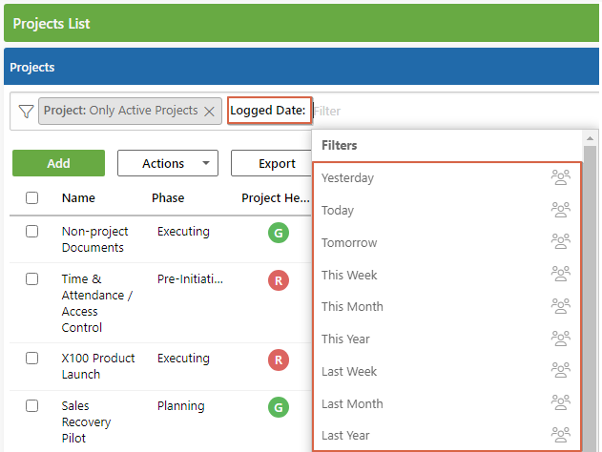Check the Non-project Documents row checkbox

31,232
